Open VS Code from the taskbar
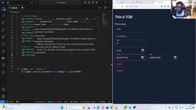Viewport: 196px width, 110px height. [x=130, y=108]
